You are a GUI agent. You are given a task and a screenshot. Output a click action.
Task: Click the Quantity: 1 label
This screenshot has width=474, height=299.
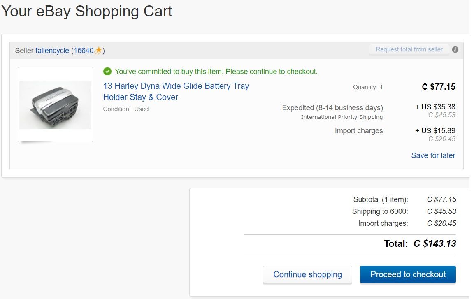point(367,87)
